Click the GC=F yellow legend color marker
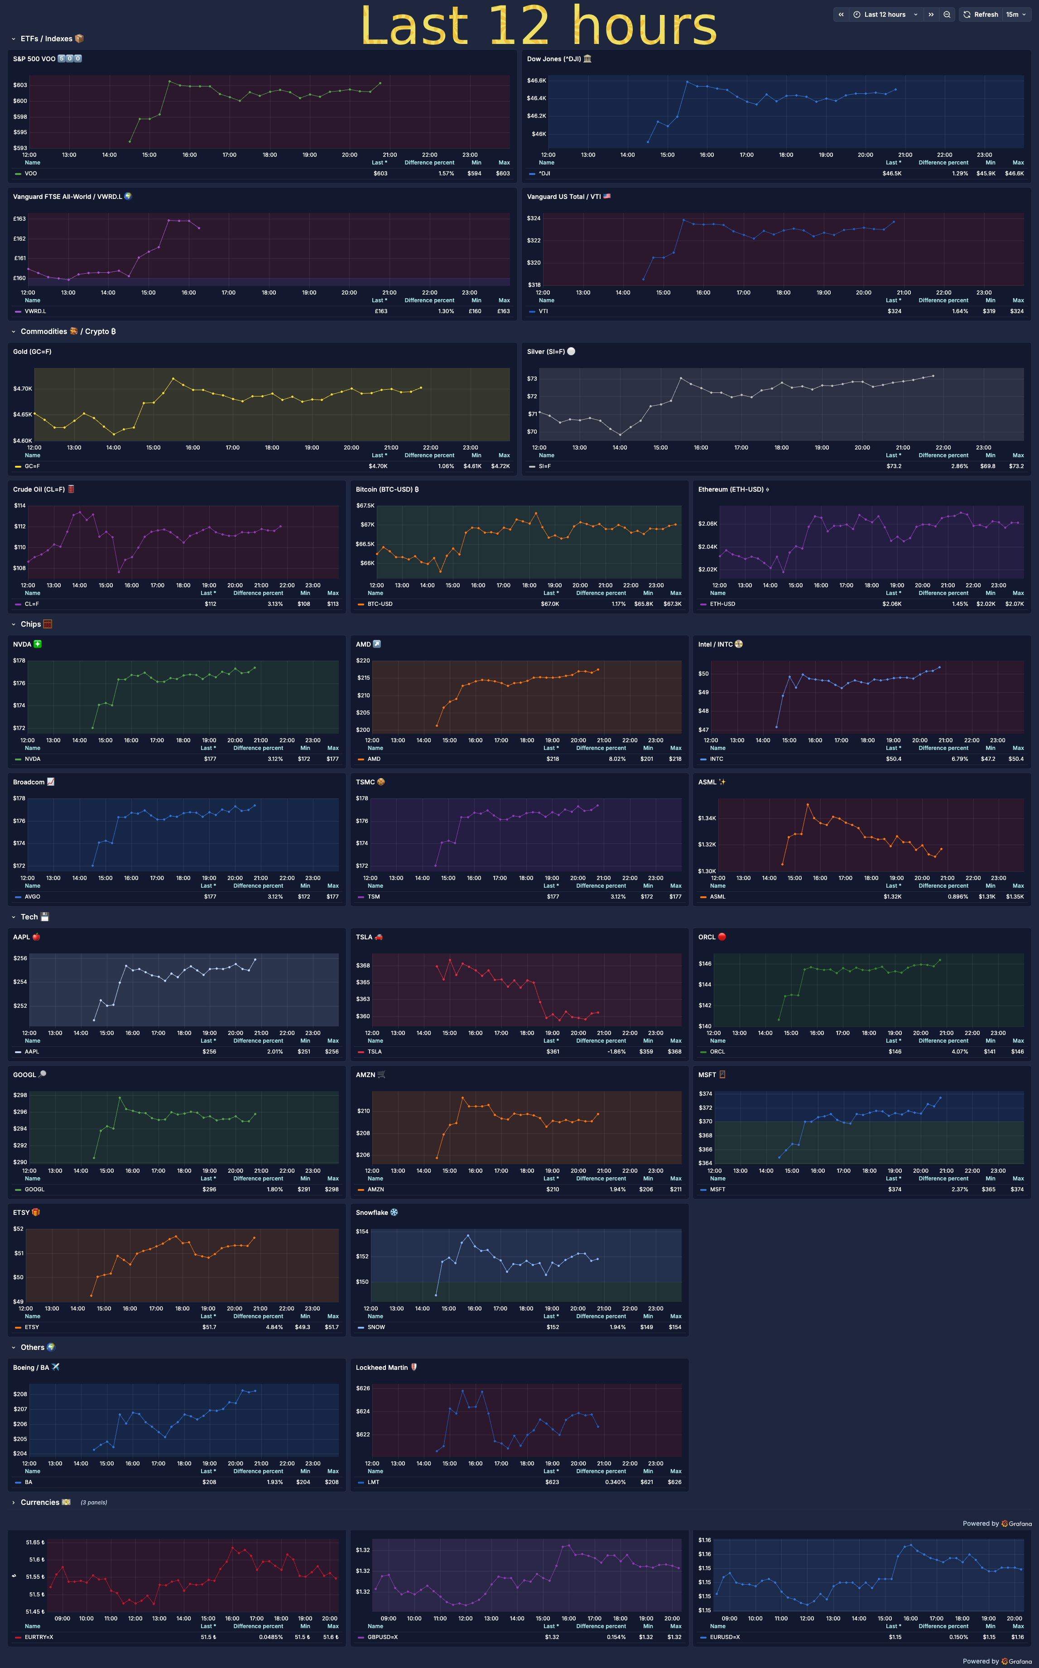 pyautogui.click(x=18, y=467)
